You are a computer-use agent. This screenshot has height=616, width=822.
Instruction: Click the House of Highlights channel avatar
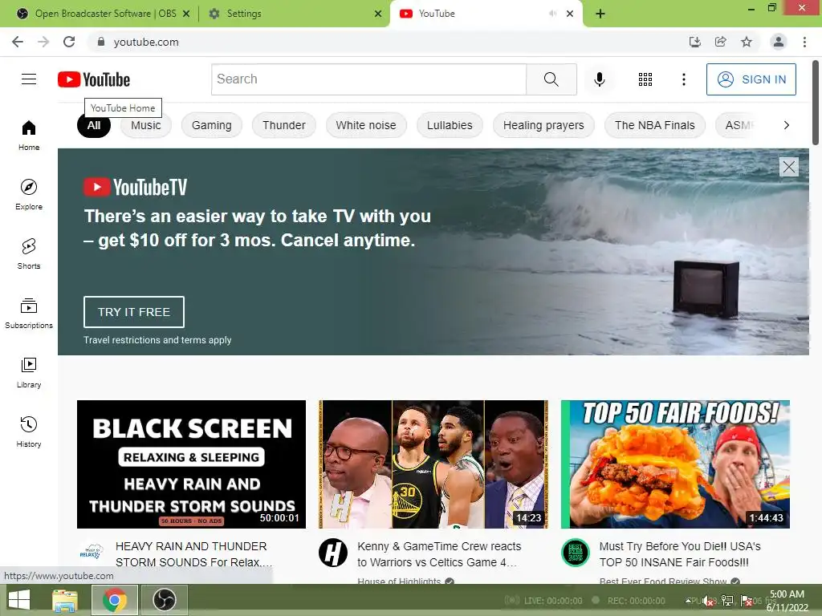(x=333, y=553)
